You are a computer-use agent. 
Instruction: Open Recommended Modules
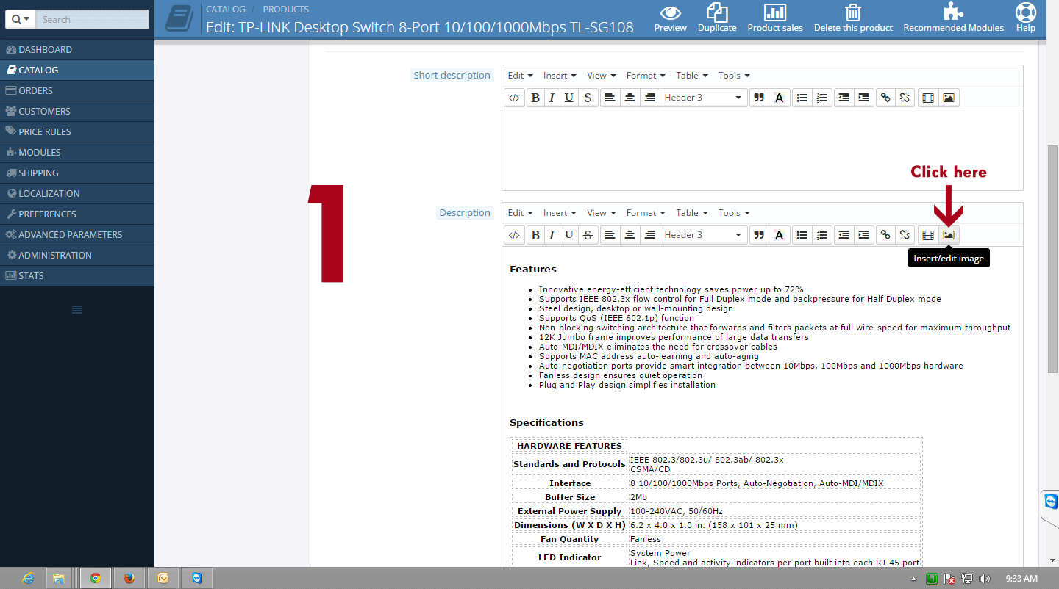954,18
